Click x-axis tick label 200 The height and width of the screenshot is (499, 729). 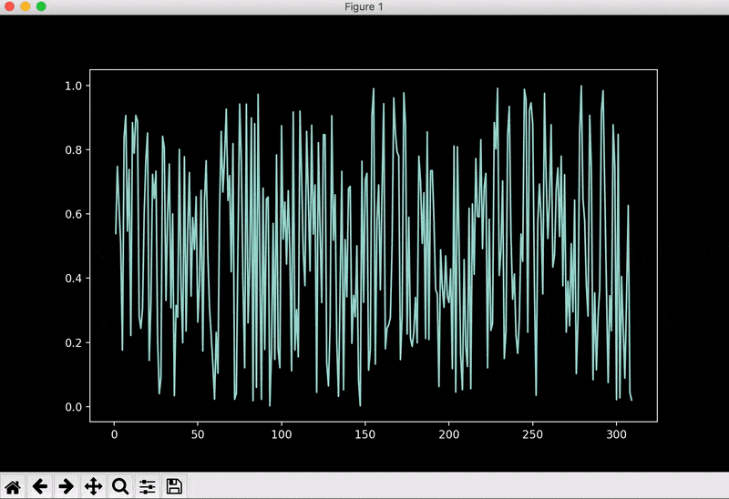448,434
